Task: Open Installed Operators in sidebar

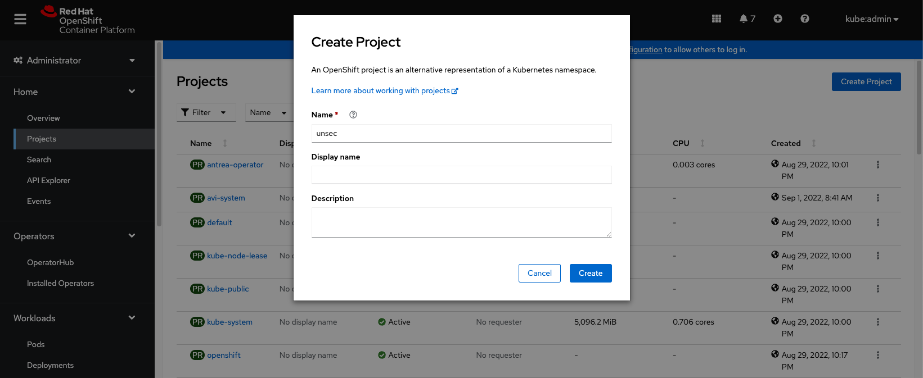Action: [60, 283]
